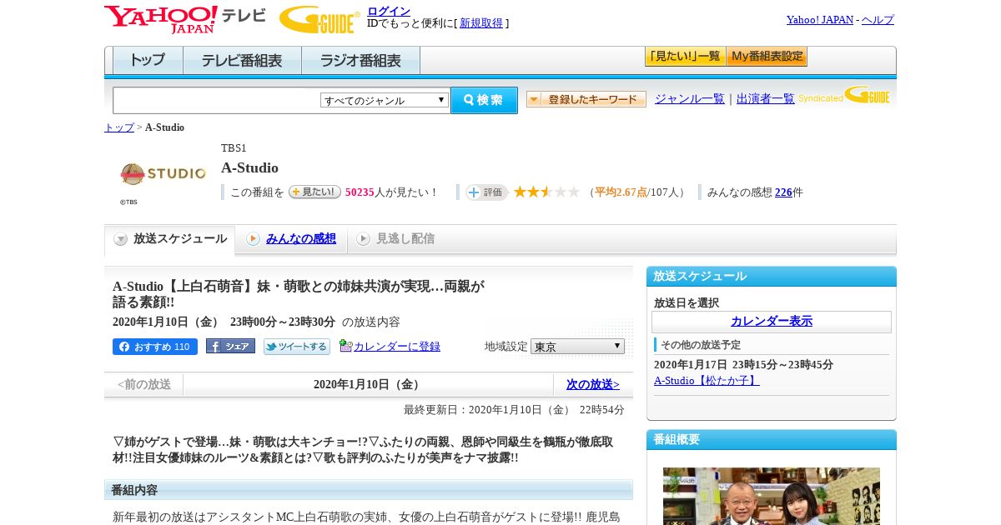Click the 平均2.67点 rating text
The image size is (1001, 525).
pyautogui.click(x=621, y=192)
